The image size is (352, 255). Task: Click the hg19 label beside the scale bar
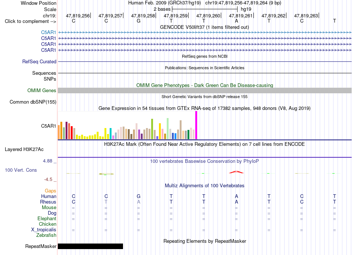[246, 9]
